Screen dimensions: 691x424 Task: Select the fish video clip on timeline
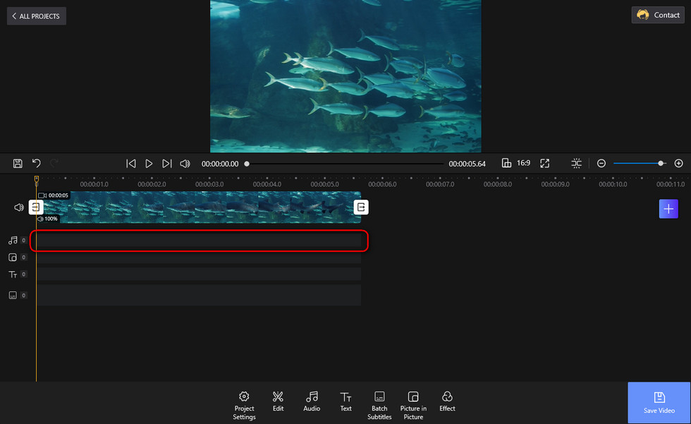click(199, 207)
